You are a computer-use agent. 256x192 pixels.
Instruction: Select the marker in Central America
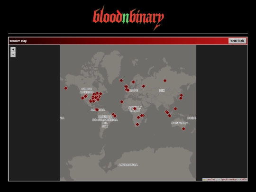click(x=97, y=110)
